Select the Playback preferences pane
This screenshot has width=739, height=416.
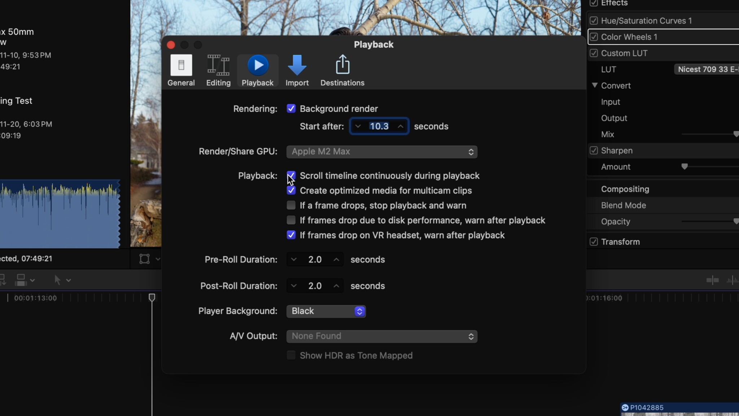[258, 71]
